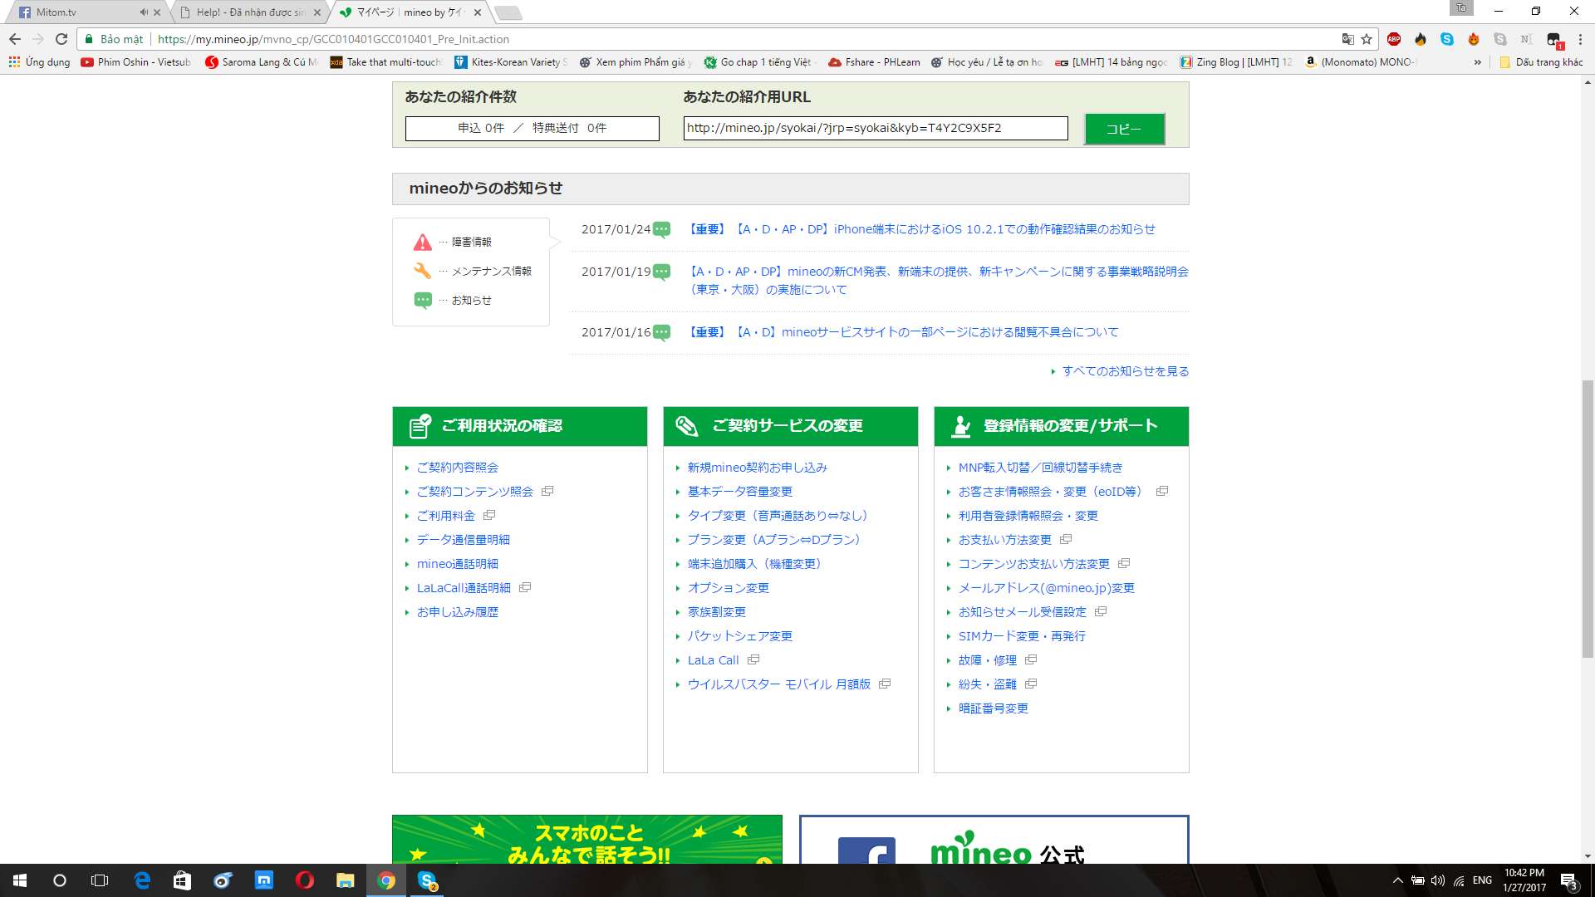Open the 2017/01/19 新CM発表 notice
Image resolution: width=1595 pixels, height=897 pixels.
pyautogui.click(x=938, y=281)
